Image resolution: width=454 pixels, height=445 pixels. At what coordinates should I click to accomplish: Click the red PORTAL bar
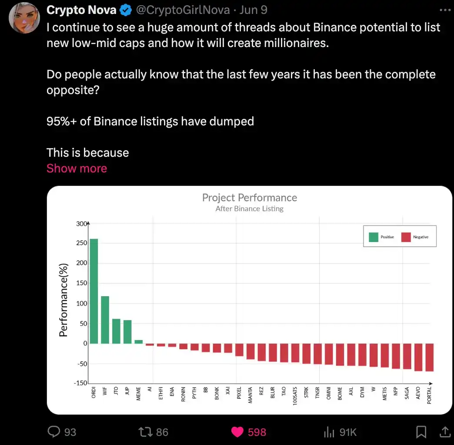[430, 357]
